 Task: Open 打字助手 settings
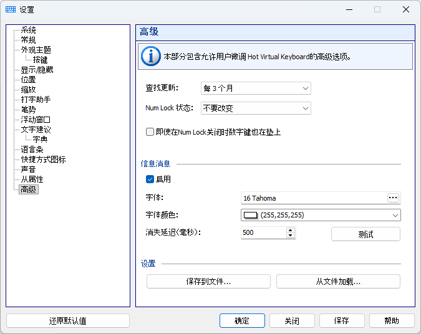[36, 100]
